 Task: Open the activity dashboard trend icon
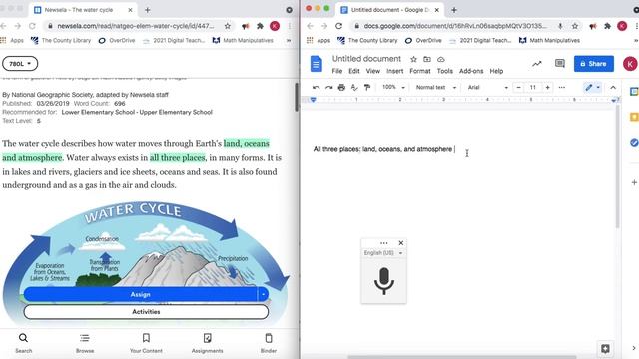pyautogui.click(x=537, y=64)
